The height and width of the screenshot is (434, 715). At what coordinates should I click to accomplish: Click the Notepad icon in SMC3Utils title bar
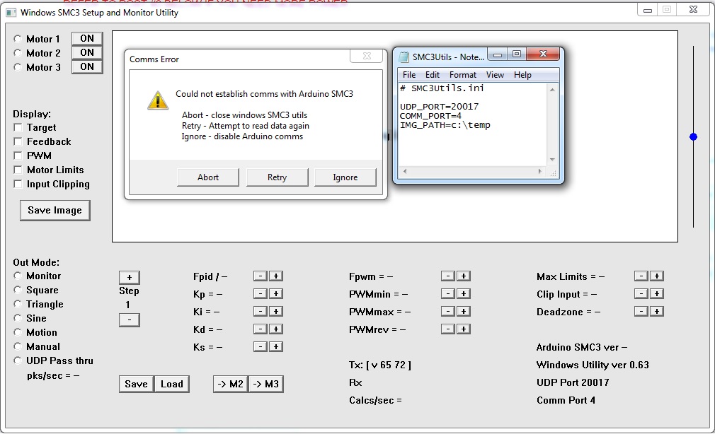click(x=404, y=57)
